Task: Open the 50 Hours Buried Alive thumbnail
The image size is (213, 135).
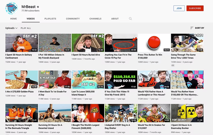Action: [88, 43]
